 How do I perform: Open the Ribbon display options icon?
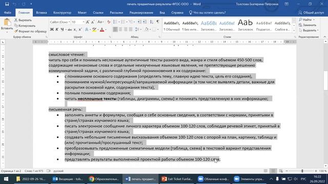tap(286, 4)
